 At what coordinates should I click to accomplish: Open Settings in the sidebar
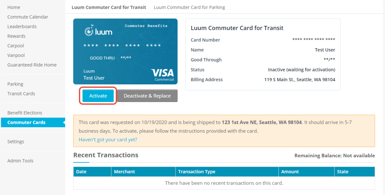pyautogui.click(x=16, y=142)
